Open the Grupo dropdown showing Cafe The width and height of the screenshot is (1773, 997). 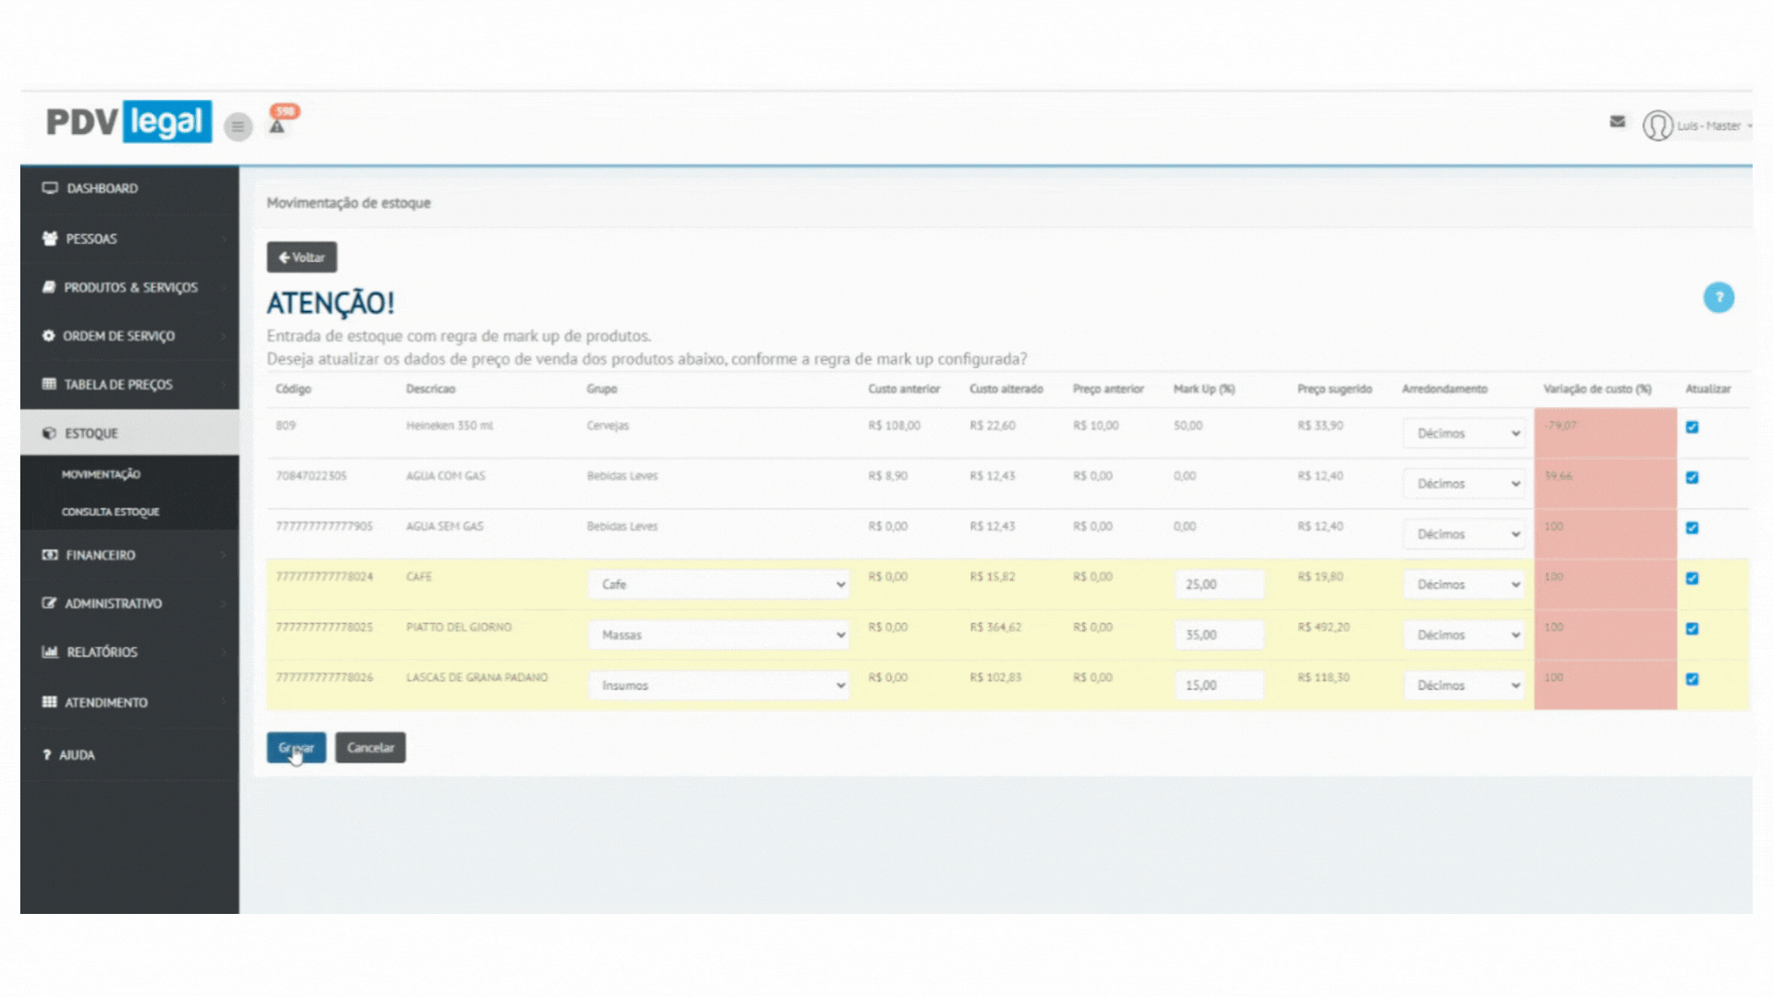[x=718, y=584]
